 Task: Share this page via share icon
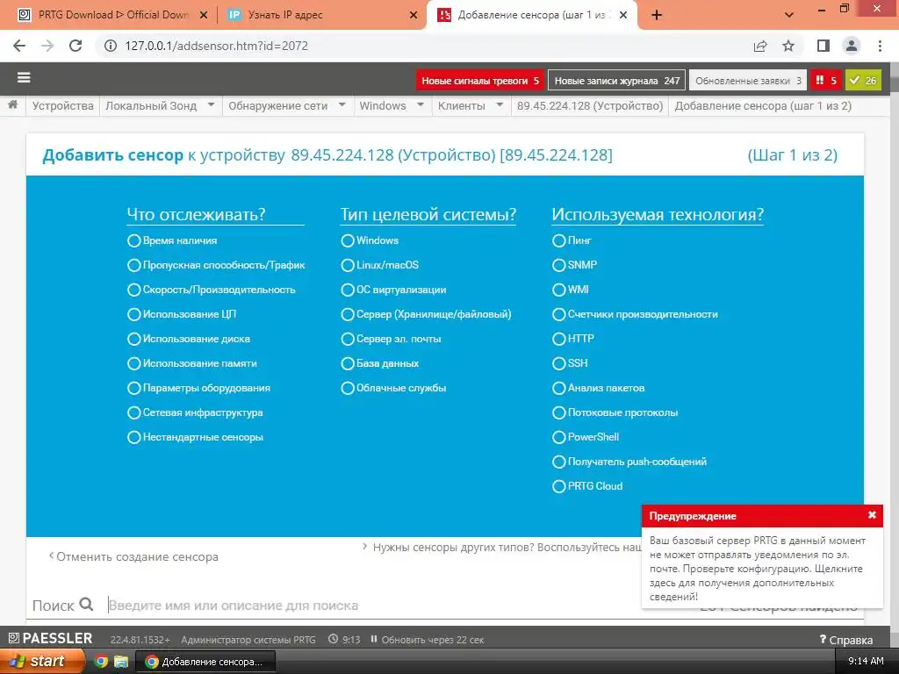pos(760,46)
